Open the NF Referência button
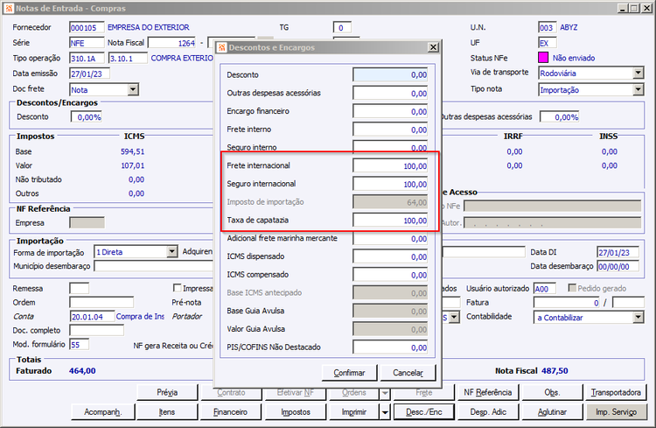The height and width of the screenshot is (428, 656). coord(488,392)
